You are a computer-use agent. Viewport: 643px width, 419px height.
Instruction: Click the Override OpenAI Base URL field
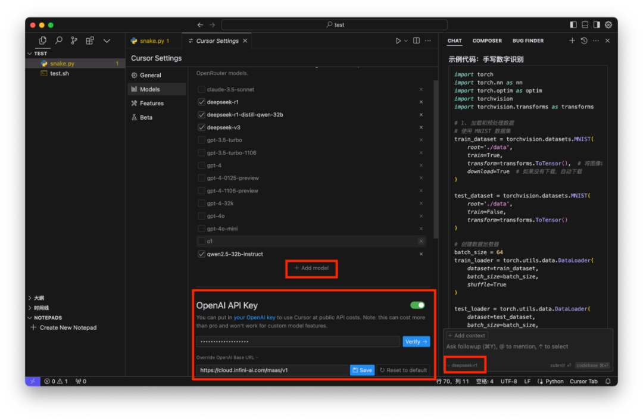click(x=272, y=370)
